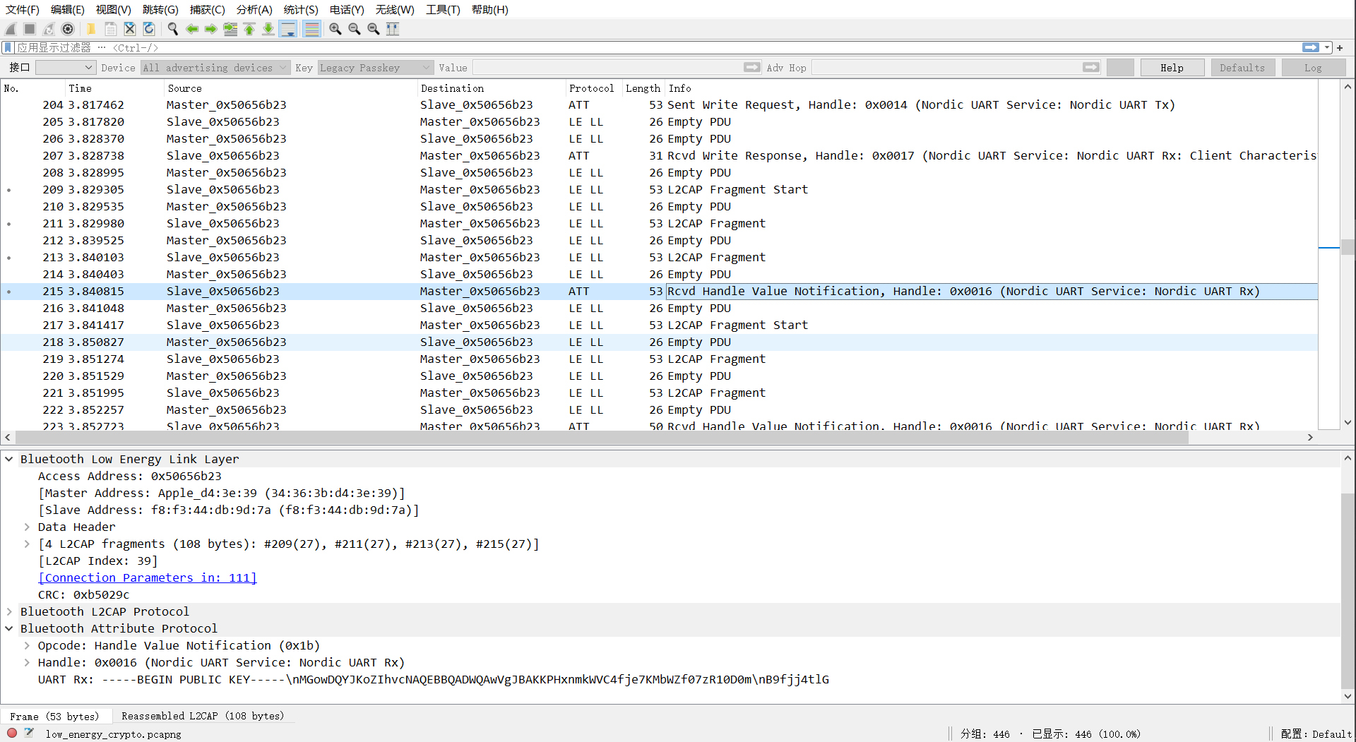The width and height of the screenshot is (1356, 742).
Task: Close the current capture file
Action: point(130,29)
